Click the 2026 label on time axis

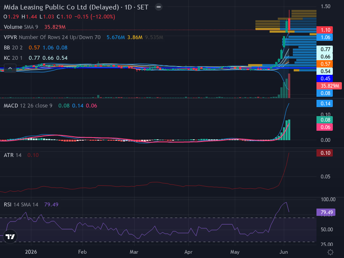tap(31, 252)
